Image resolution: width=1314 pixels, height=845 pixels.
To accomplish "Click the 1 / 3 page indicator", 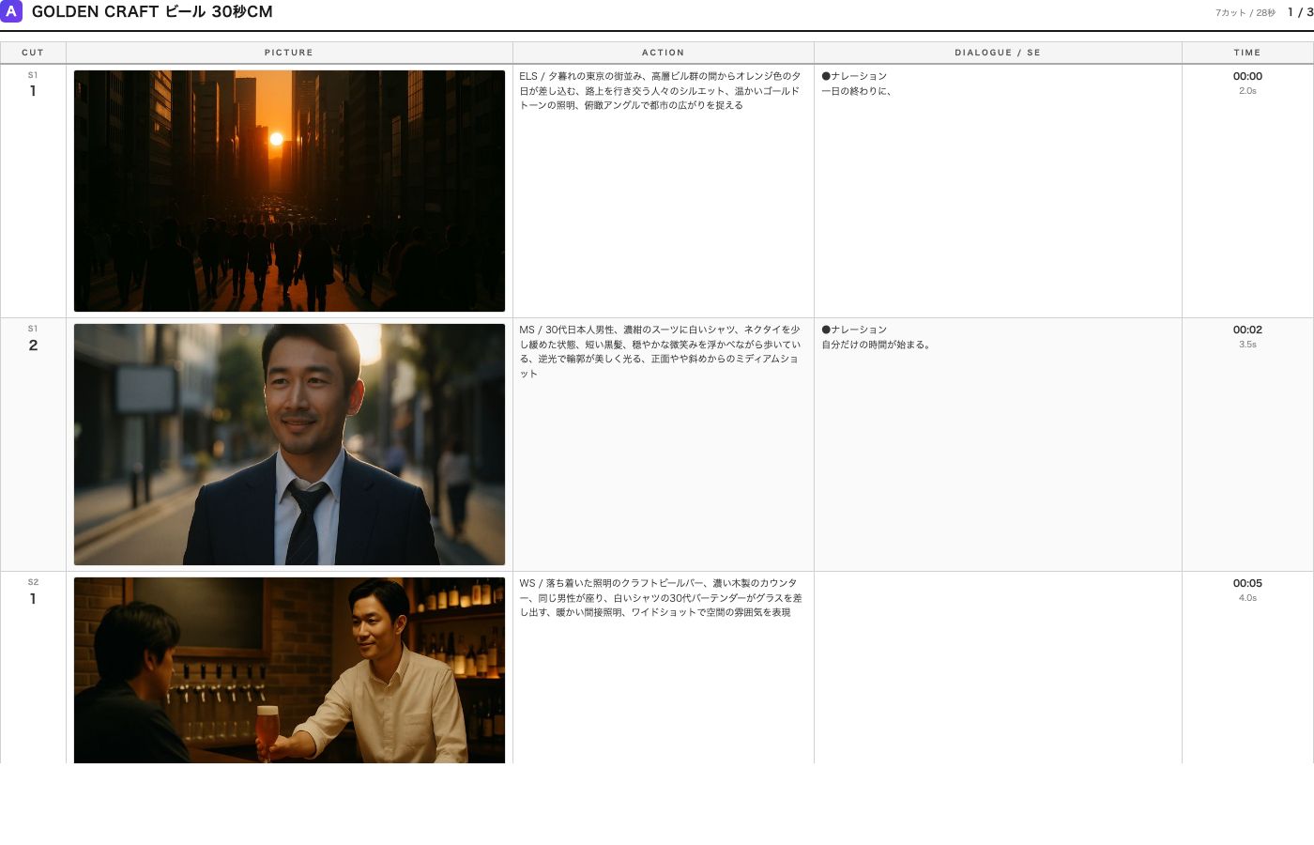I will point(1300,12).
